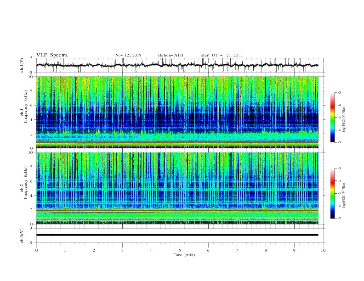Image resolution: width=364 pixels, height=281 pixels.
Task: Click the time axis tick label "5"
Action: point(180,250)
